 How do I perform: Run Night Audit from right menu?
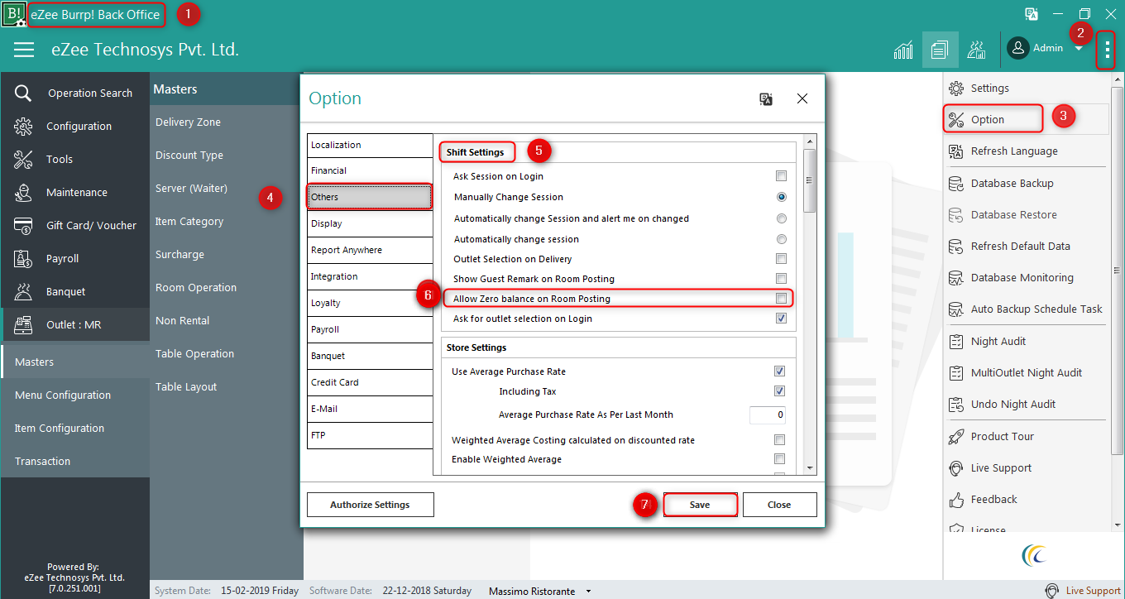tap(1026, 341)
